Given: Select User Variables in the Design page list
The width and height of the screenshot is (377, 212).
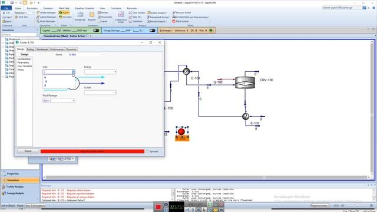Looking at the screenshot, I should click(25, 66).
